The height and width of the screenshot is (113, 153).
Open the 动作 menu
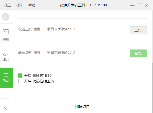click(x=20, y=5)
